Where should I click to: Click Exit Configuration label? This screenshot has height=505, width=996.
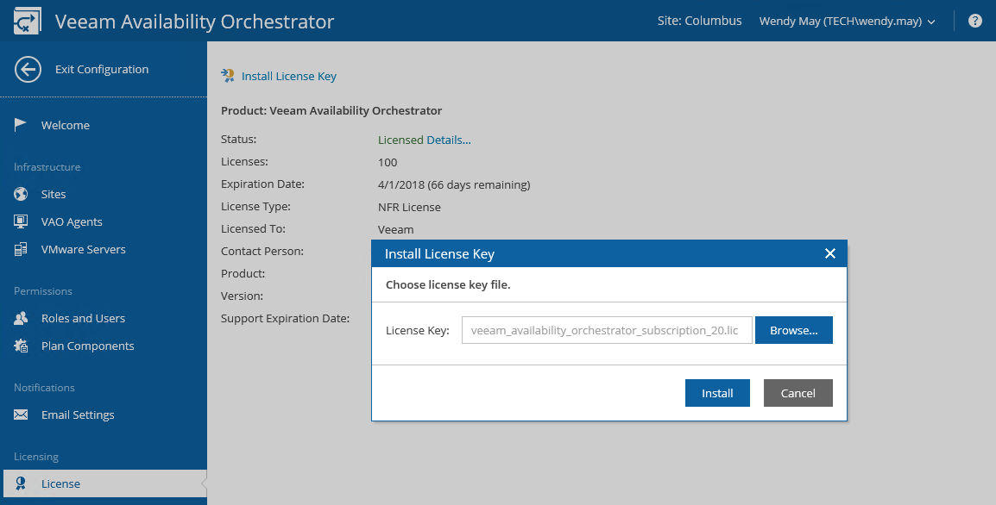(102, 70)
